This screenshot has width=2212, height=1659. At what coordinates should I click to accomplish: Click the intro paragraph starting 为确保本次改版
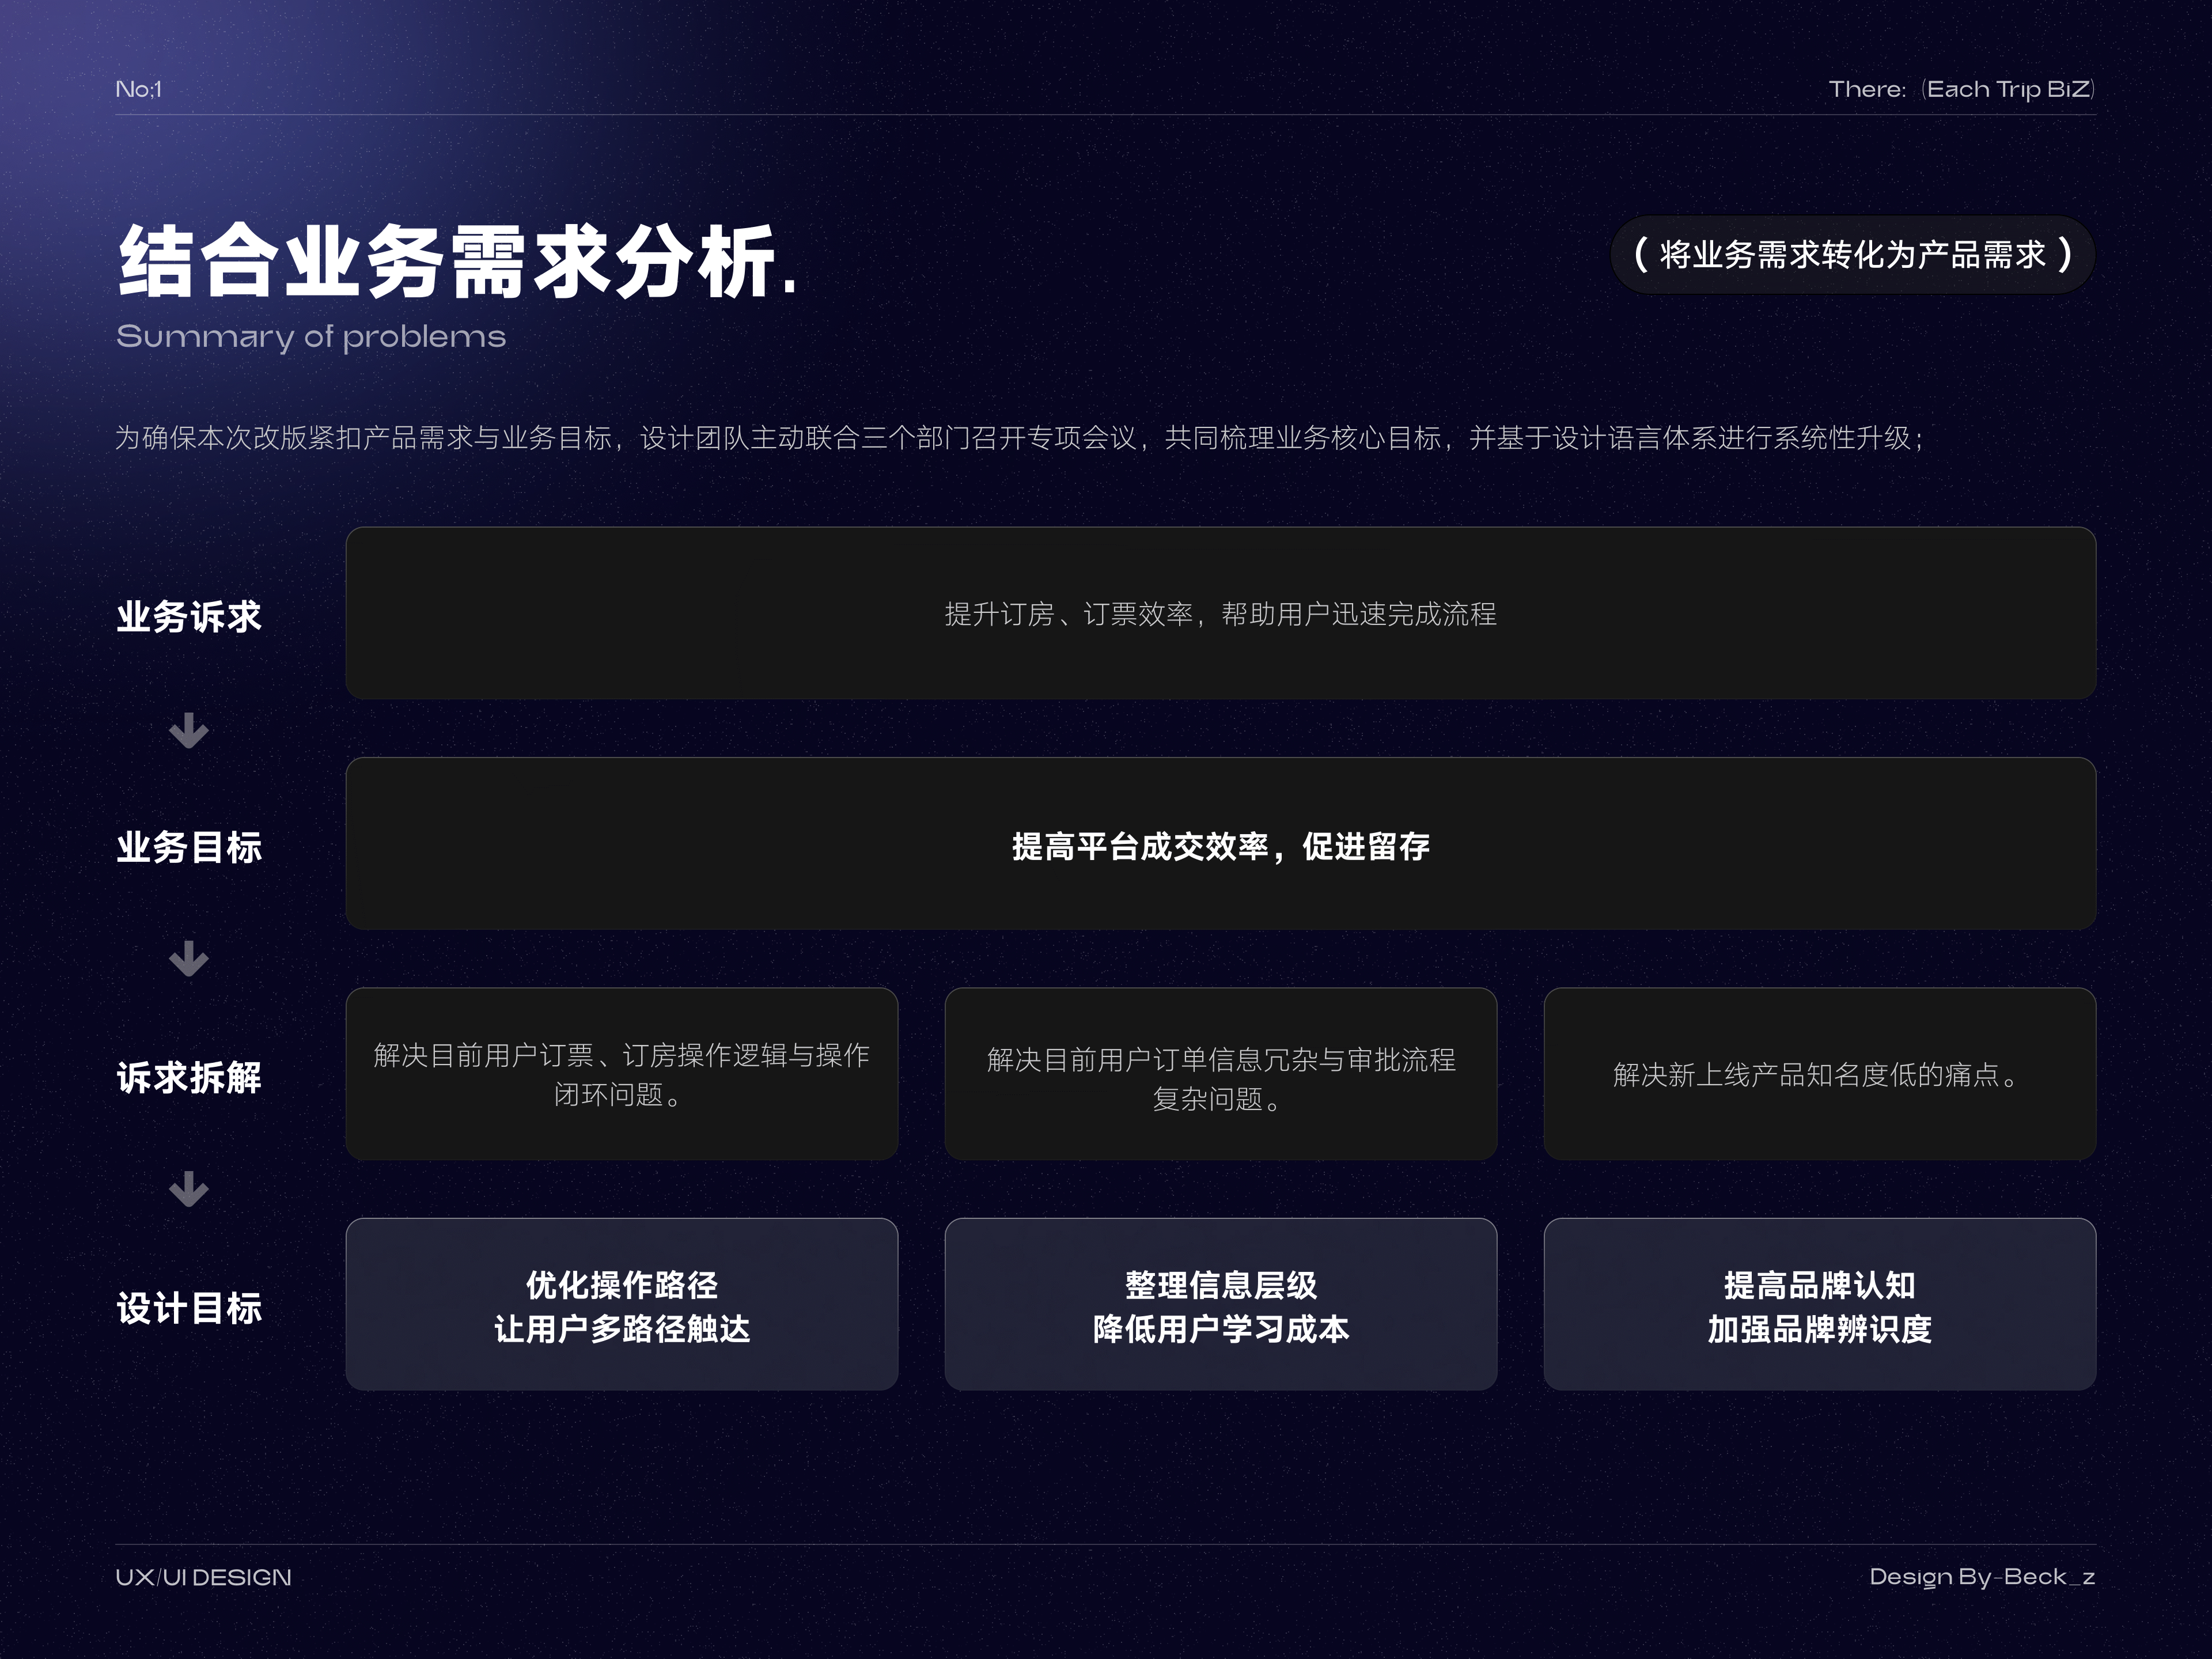tap(1019, 438)
